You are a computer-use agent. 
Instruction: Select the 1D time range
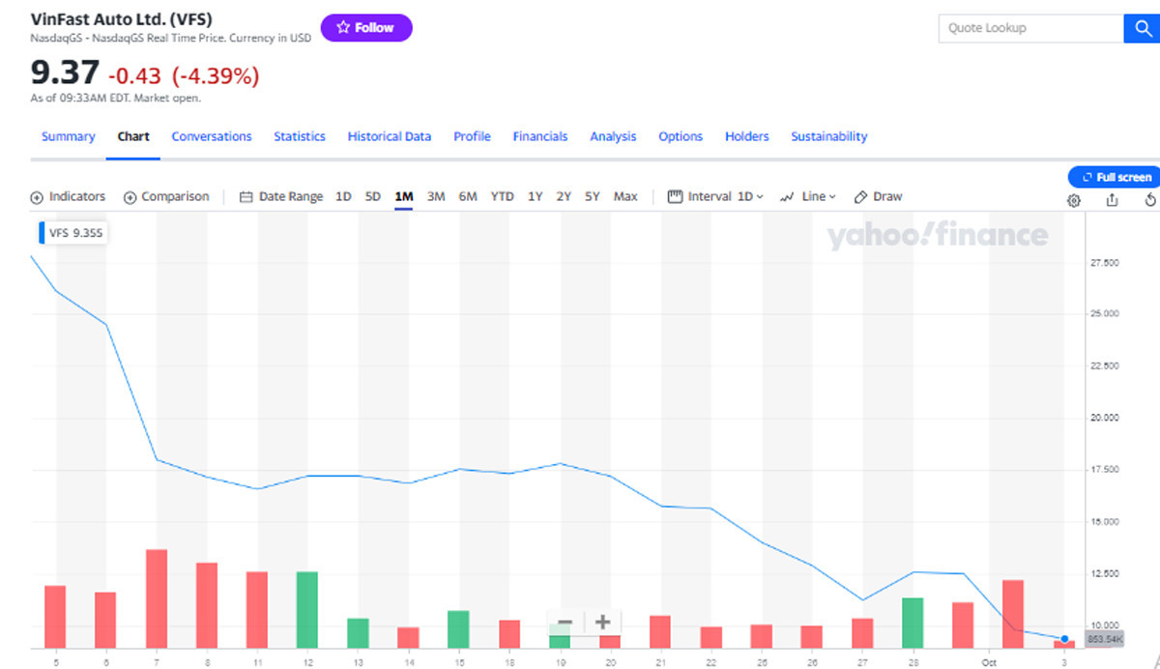[x=343, y=196]
